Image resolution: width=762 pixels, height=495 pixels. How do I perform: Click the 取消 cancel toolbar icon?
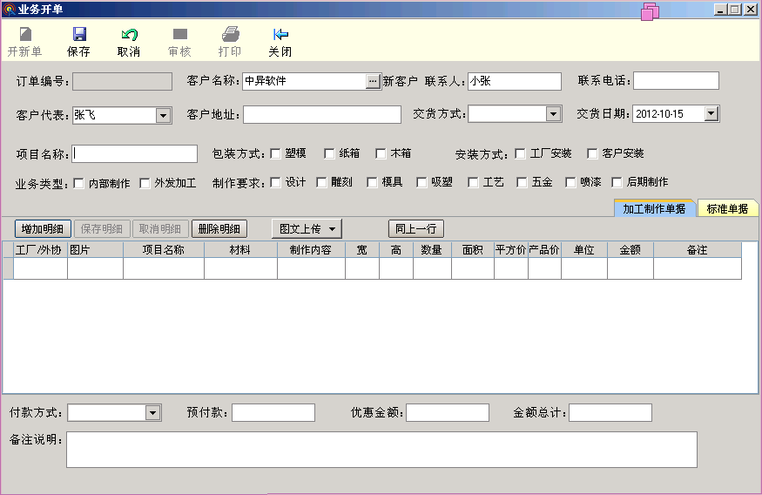[129, 35]
